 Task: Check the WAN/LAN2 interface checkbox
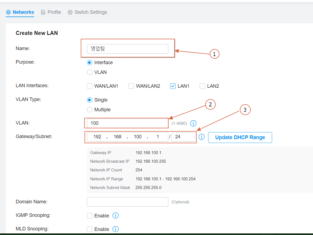pos(131,86)
